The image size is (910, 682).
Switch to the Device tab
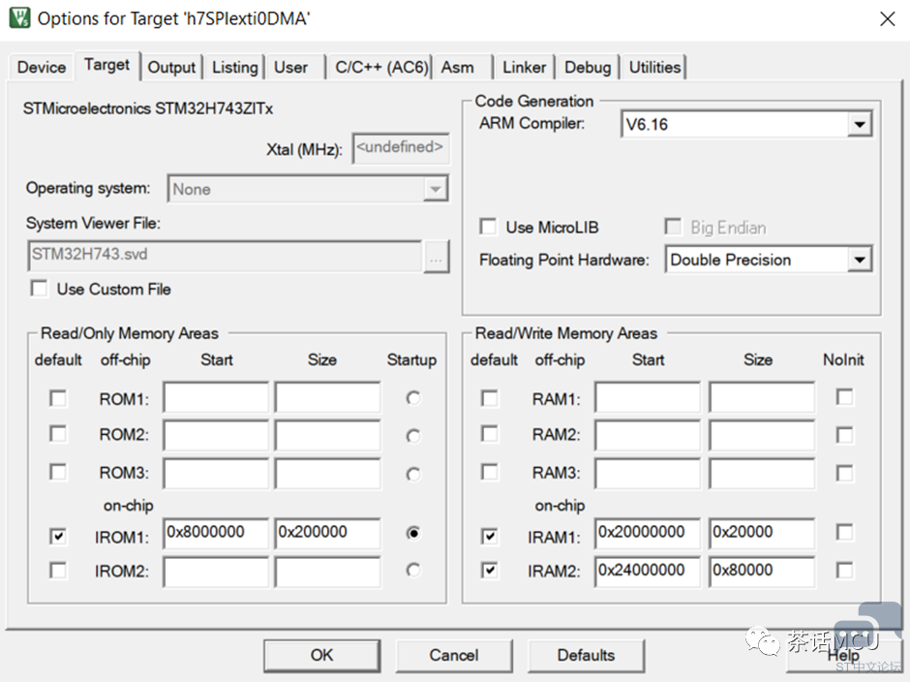pyautogui.click(x=42, y=68)
